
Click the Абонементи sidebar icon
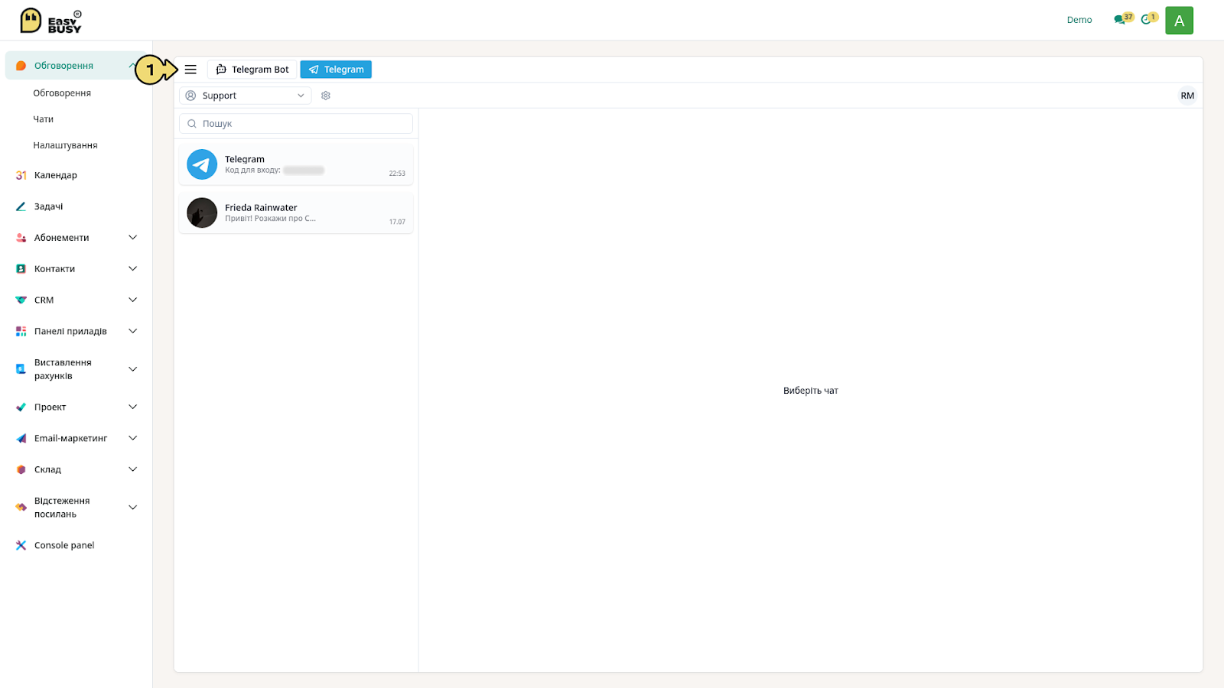(21, 238)
